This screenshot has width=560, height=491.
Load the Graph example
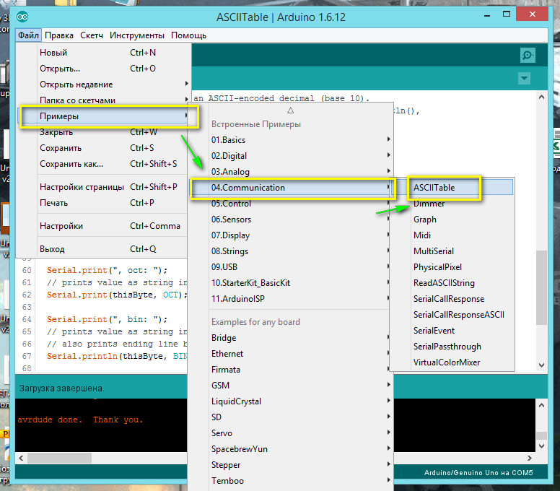[x=452, y=220]
